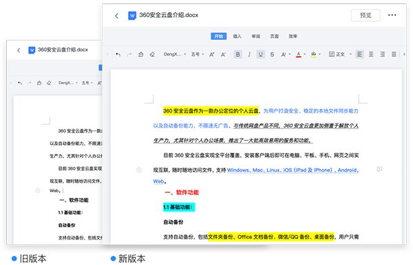Switch to the 效率 tab

[x=293, y=36]
